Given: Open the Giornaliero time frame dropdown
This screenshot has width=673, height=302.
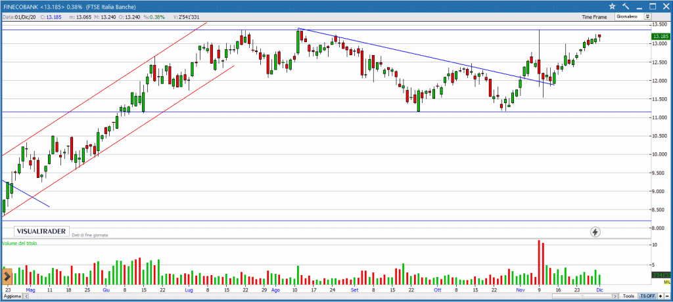Looking at the screenshot, I should (x=647, y=16).
